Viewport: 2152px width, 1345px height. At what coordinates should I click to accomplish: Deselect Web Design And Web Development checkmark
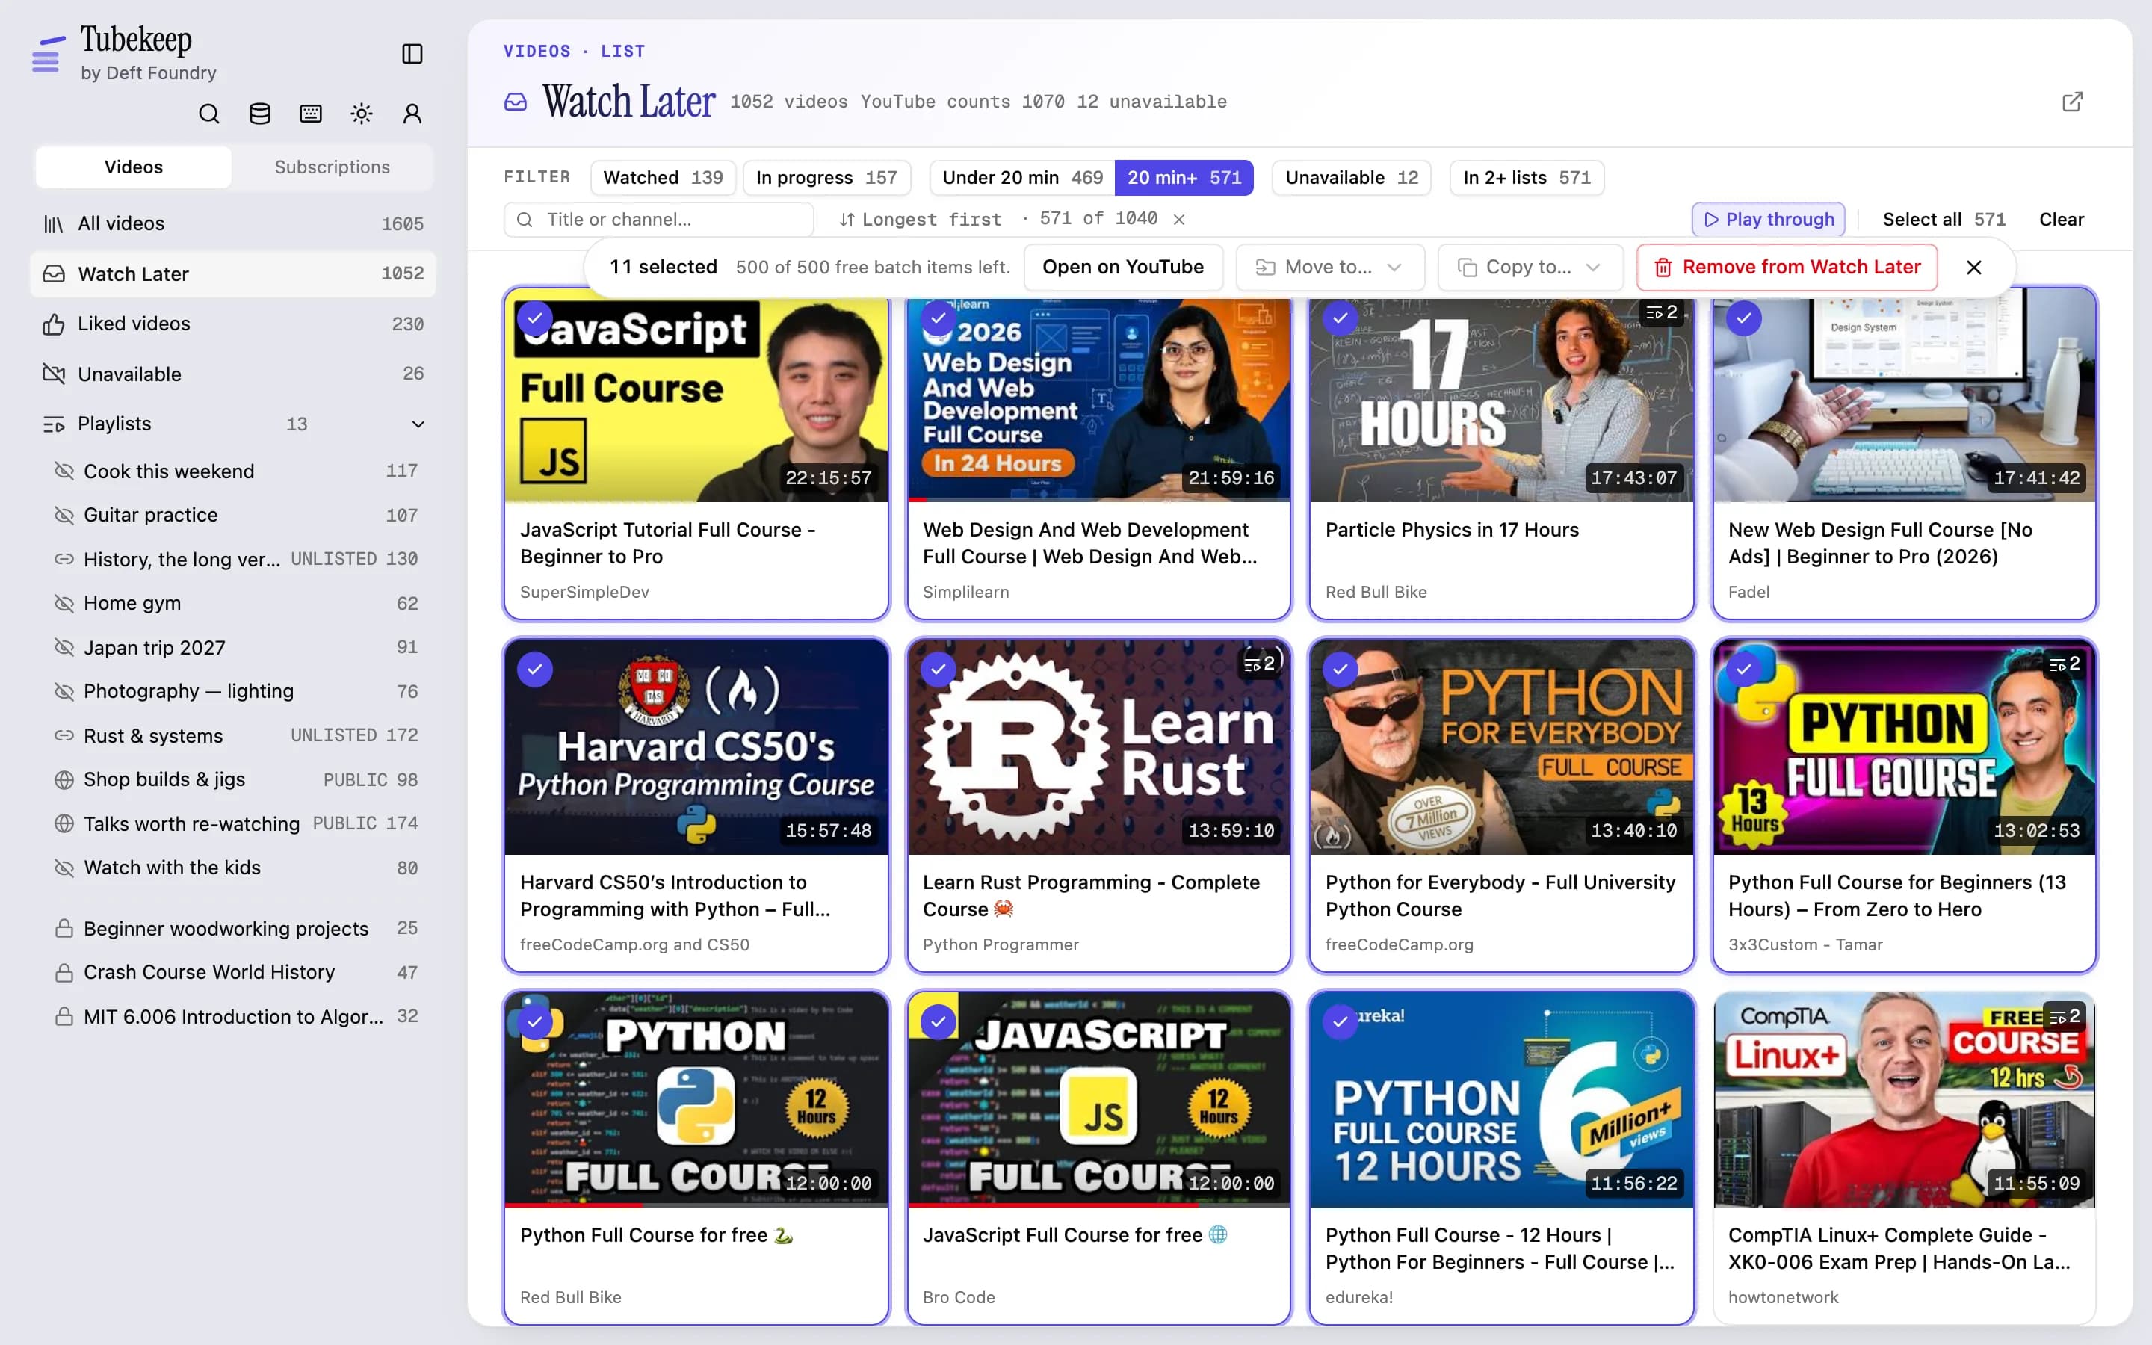click(x=939, y=318)
